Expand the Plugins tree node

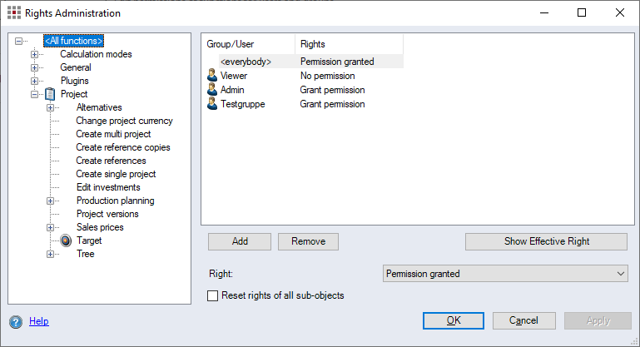click(x=35, y=81)
